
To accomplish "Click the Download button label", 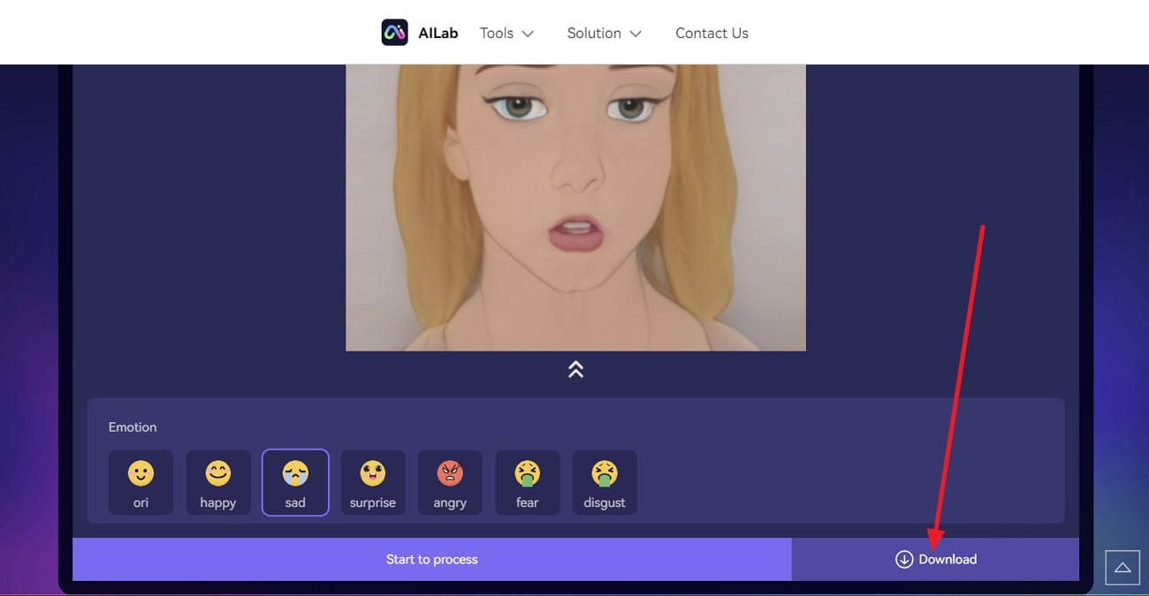I will (947, 560).
